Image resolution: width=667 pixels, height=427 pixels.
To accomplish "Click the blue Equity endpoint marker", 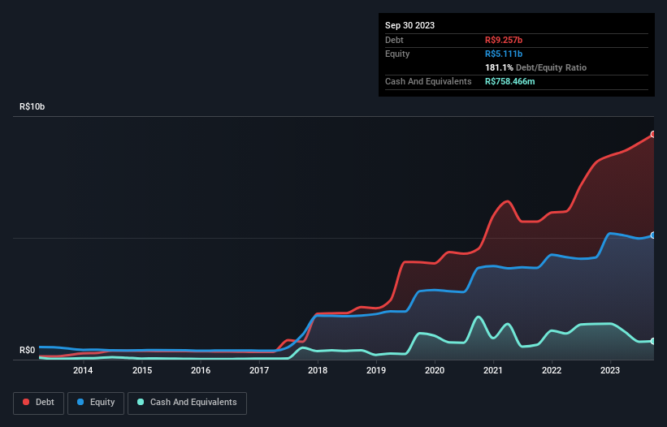I will pyautogui.click(x=653, y=235).
